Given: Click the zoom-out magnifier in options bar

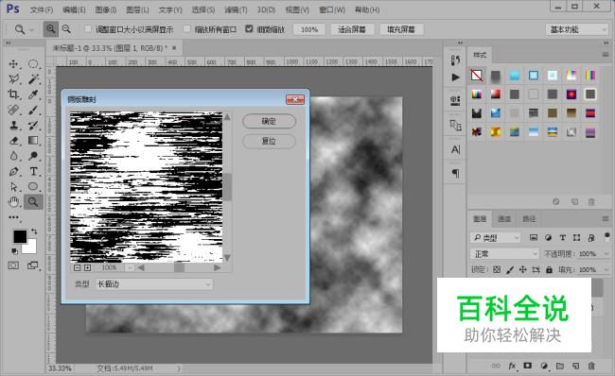Looking at the screenshot, I should [66, 29].
